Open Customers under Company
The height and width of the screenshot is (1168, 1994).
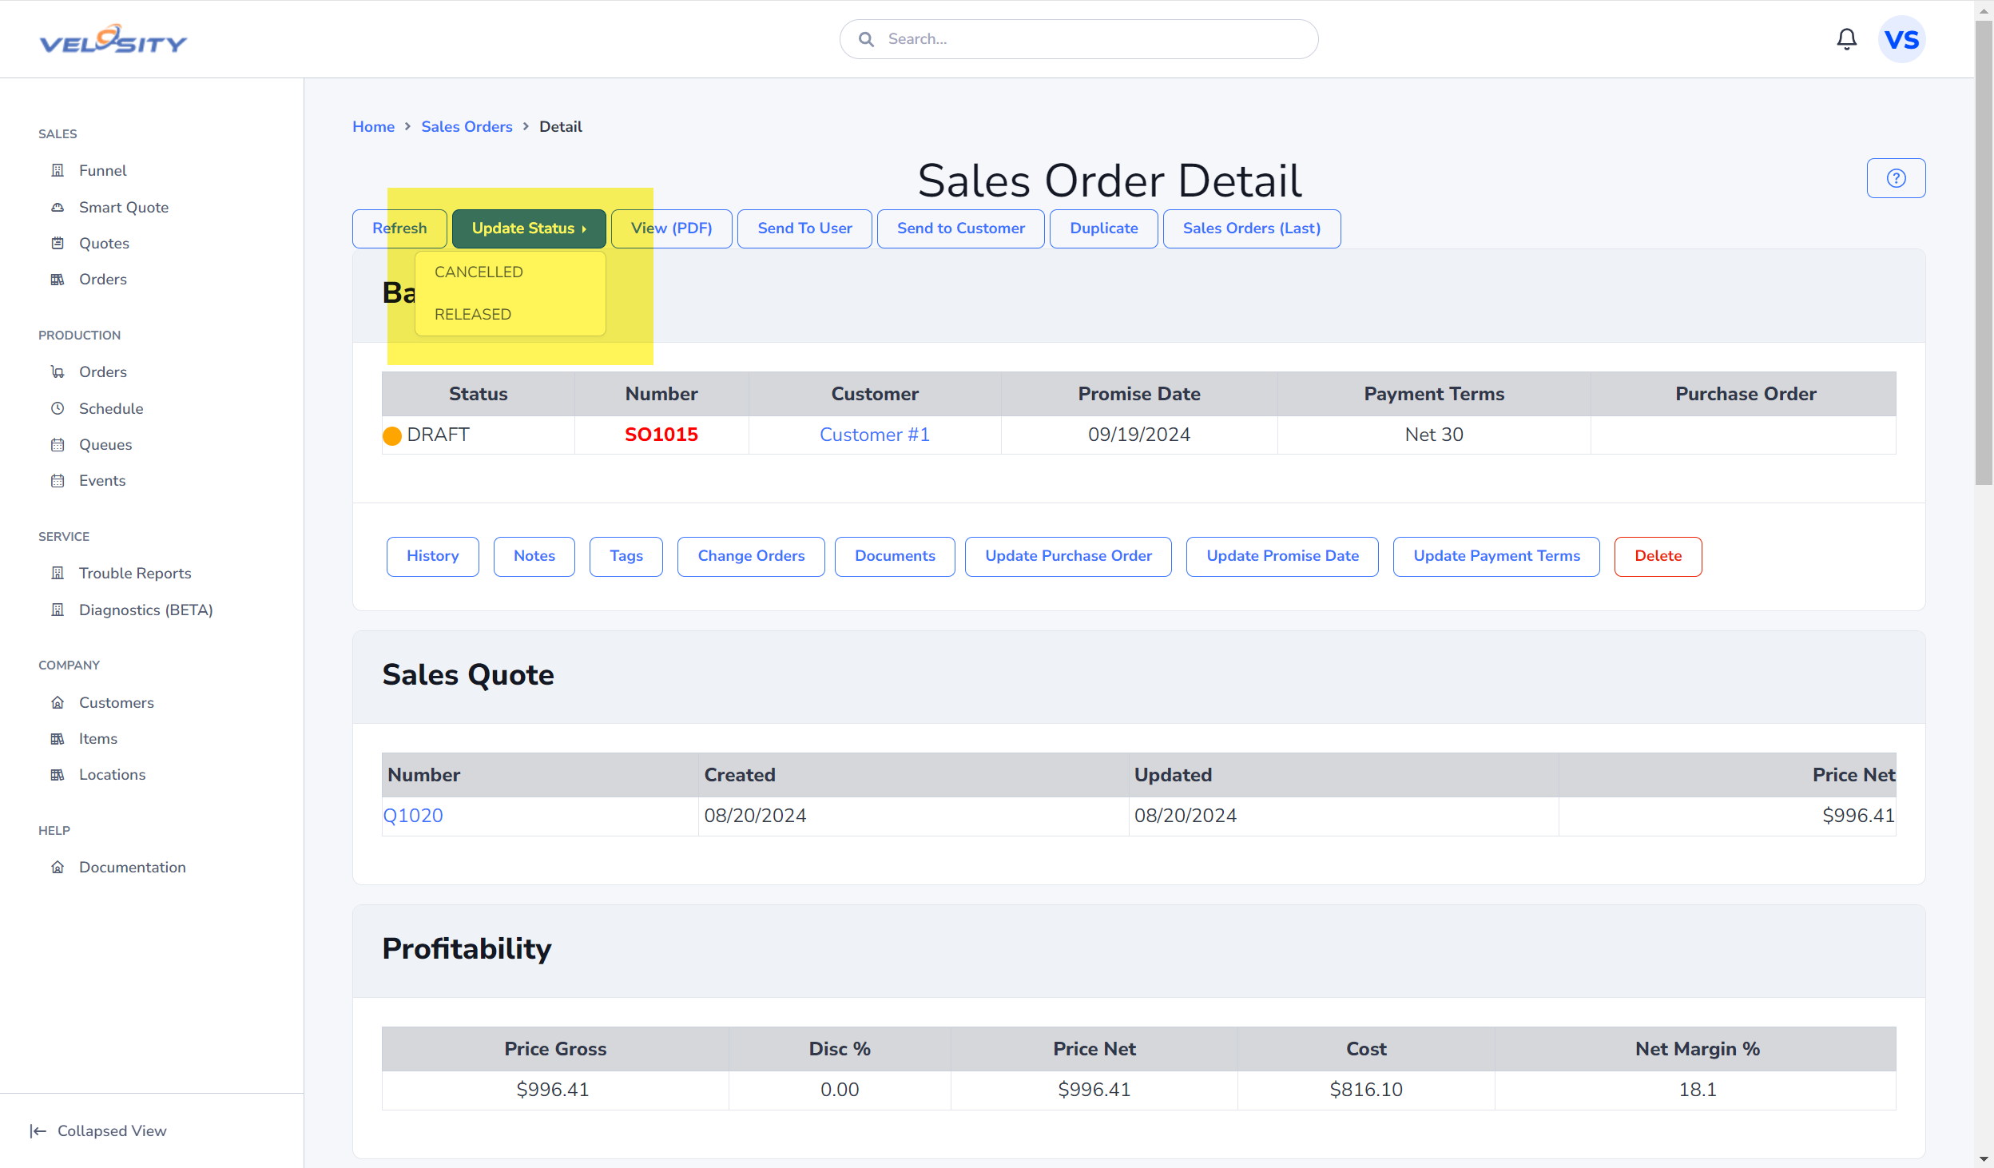tap(117, 702)
